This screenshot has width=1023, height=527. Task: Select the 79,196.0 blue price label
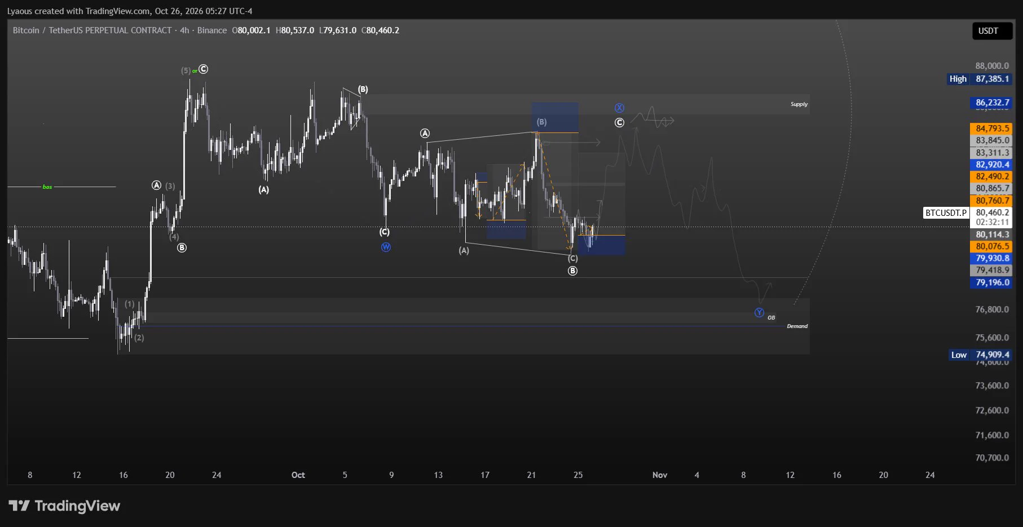(992, 282)
